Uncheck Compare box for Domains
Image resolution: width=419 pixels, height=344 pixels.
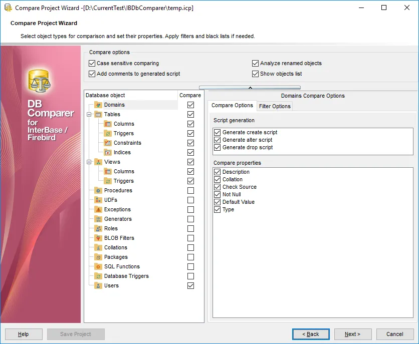190,105
